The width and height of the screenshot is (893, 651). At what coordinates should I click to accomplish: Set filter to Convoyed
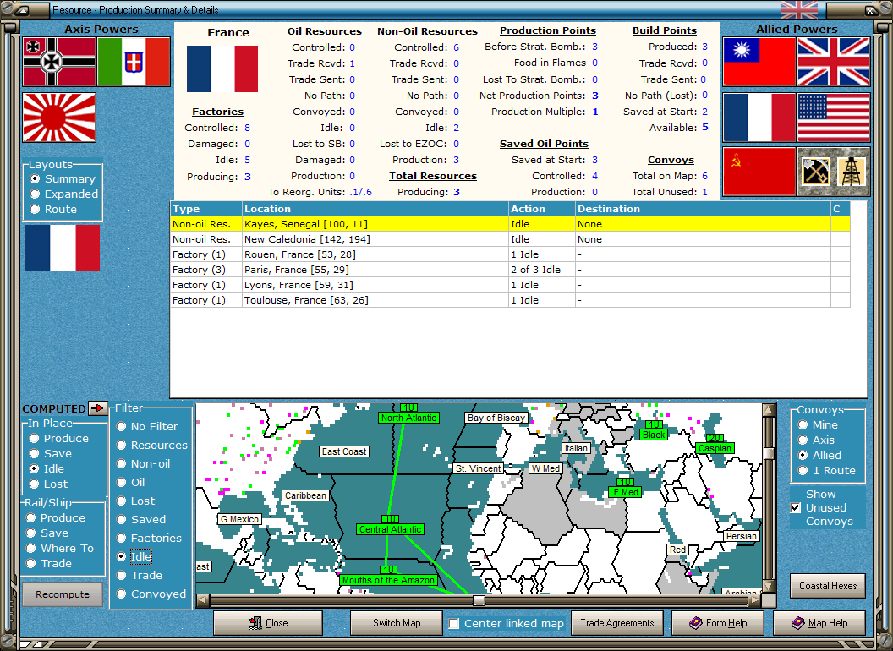coord(151,594)
